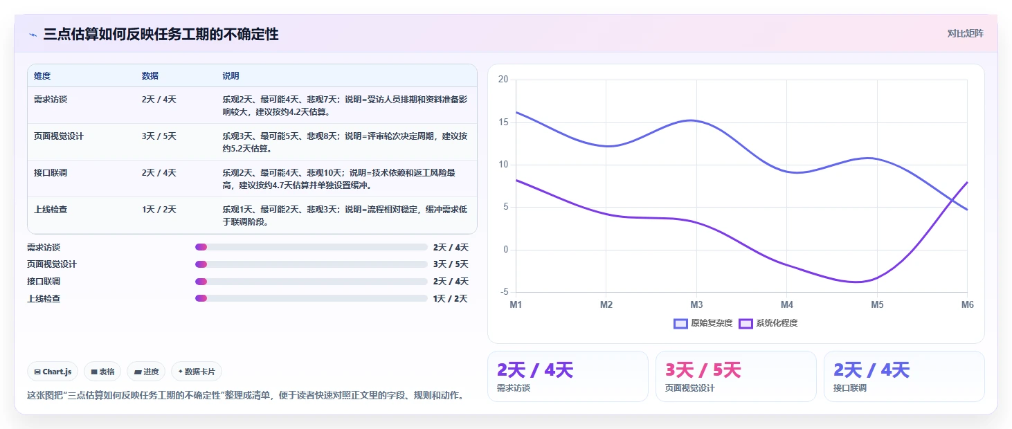Click the 需求访谈 progress bar
The image size is (1012, 429).
311,247
